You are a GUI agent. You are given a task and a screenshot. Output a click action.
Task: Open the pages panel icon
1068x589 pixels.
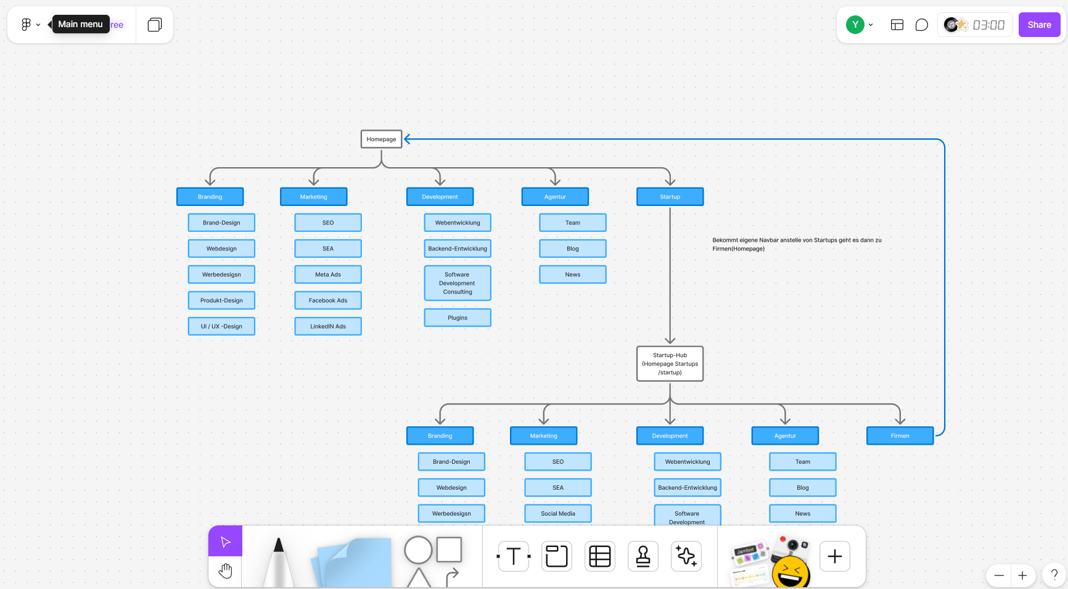click(x=155, y=25)
